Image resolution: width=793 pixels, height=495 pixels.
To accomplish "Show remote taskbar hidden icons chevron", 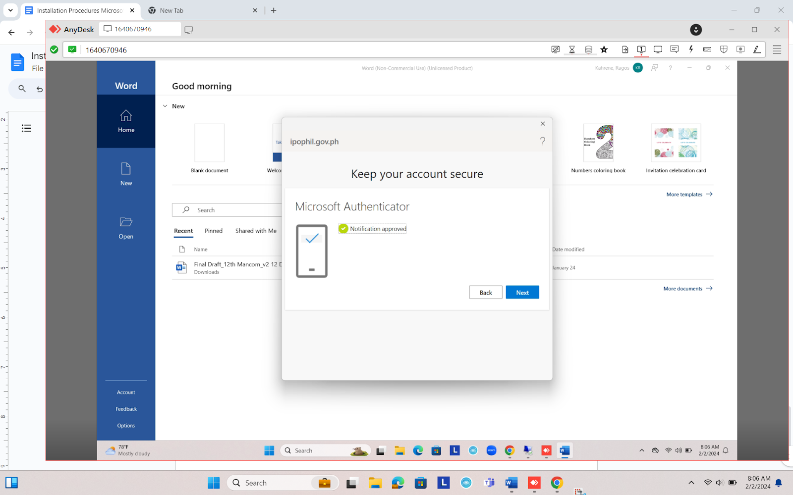I will point(642,450).
